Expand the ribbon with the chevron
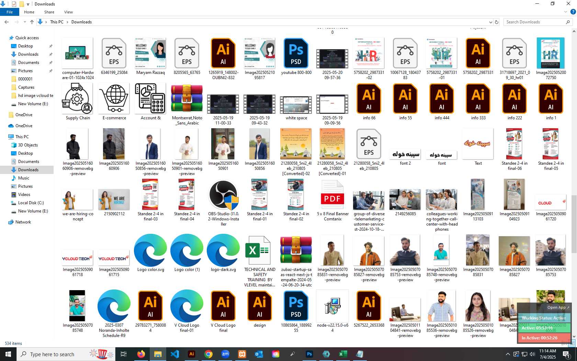 (565, 12)
